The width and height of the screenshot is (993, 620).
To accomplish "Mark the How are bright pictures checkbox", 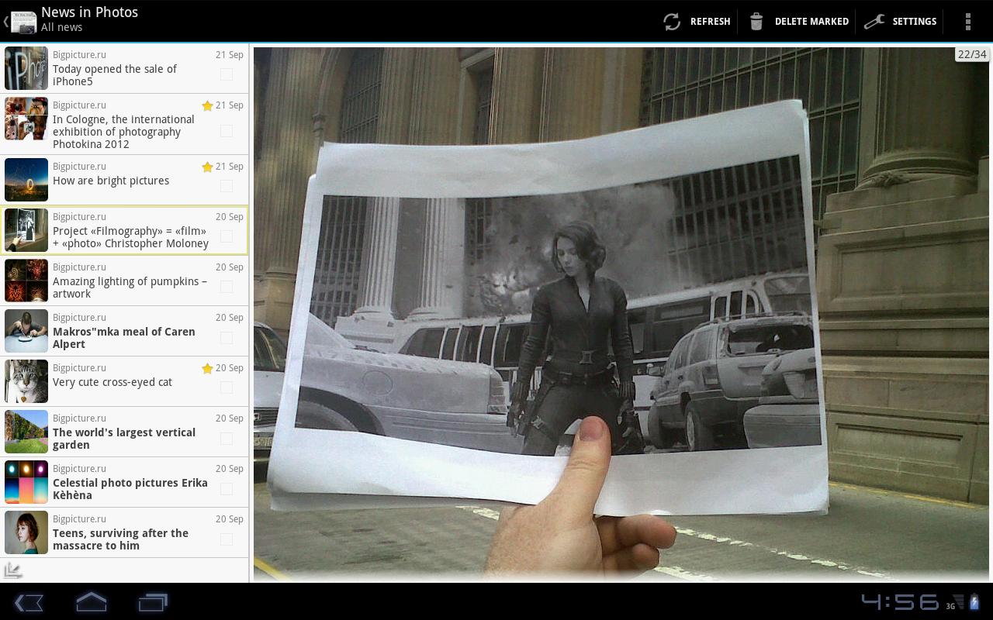I will 227,186.
